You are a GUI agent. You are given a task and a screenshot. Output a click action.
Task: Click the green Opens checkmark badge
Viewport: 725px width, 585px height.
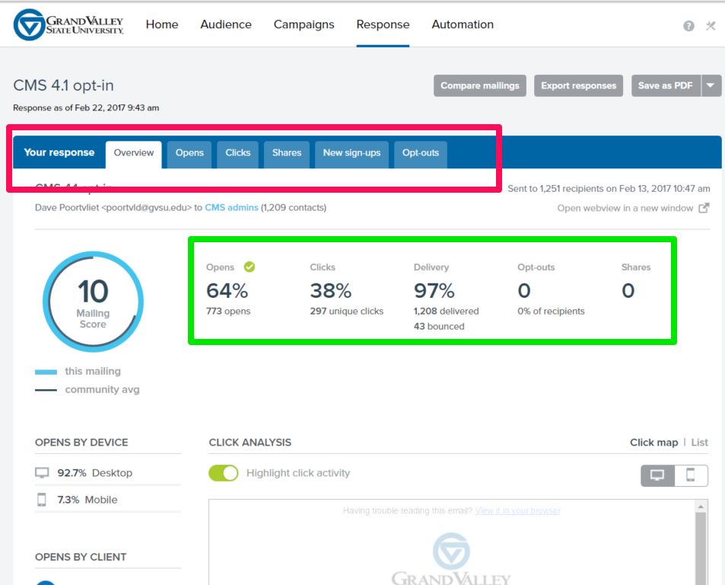point(249,267)
